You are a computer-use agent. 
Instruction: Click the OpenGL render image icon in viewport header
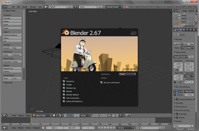click(126, 115)
